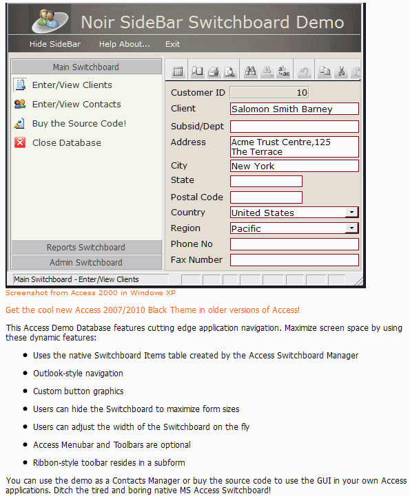This screenshot has height=496, width=410.
Task: Click the Buy the Source Code icon
Action: (x=20, y=123)
